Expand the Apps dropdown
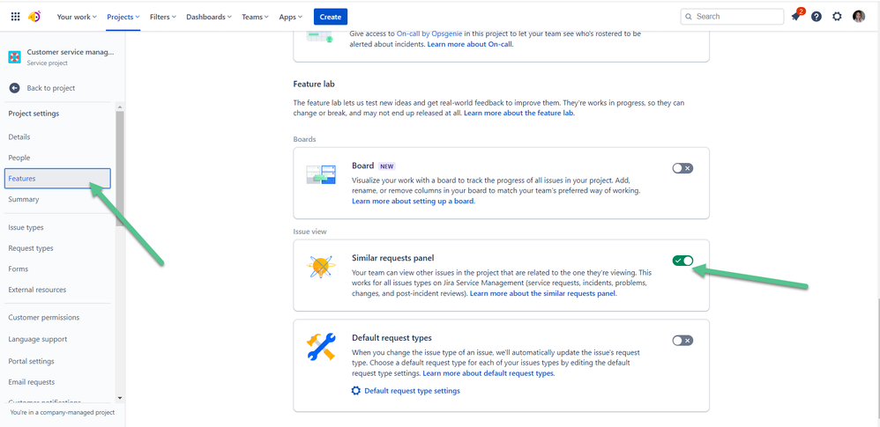Screen dimensions: 880x427 (291, 17)
